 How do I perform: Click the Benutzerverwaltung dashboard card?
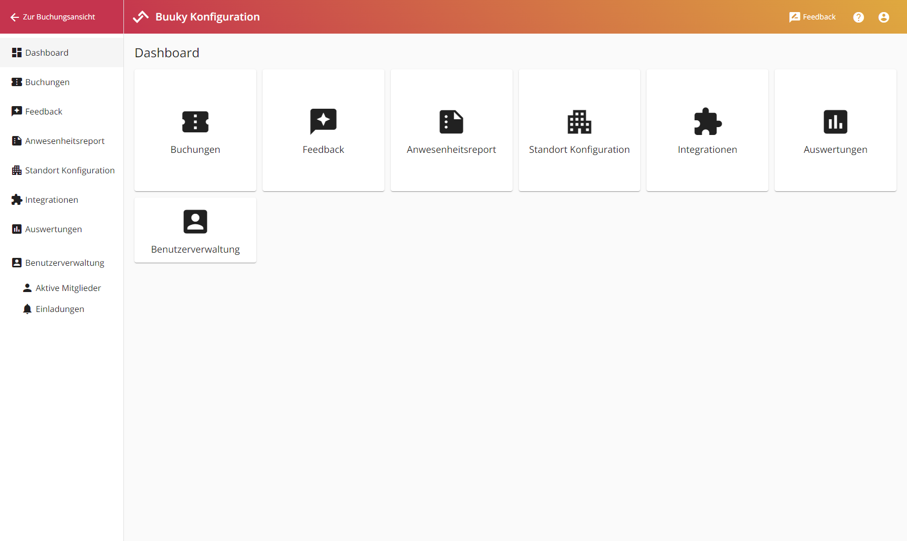(x=195, y=230)
